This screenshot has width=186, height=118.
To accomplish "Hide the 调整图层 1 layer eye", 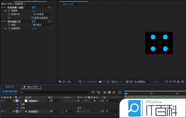I will point(2,101).
